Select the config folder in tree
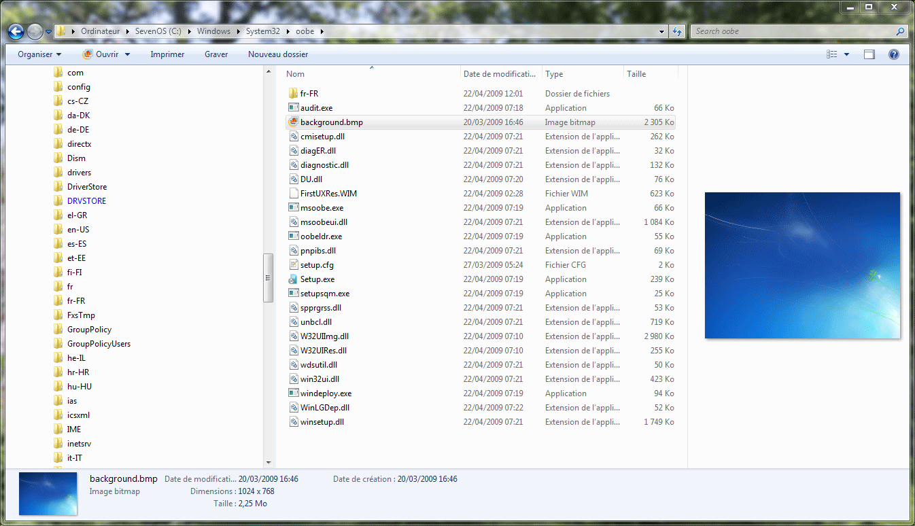This screenshot has height=526, width=915. (x=79, y=87)
